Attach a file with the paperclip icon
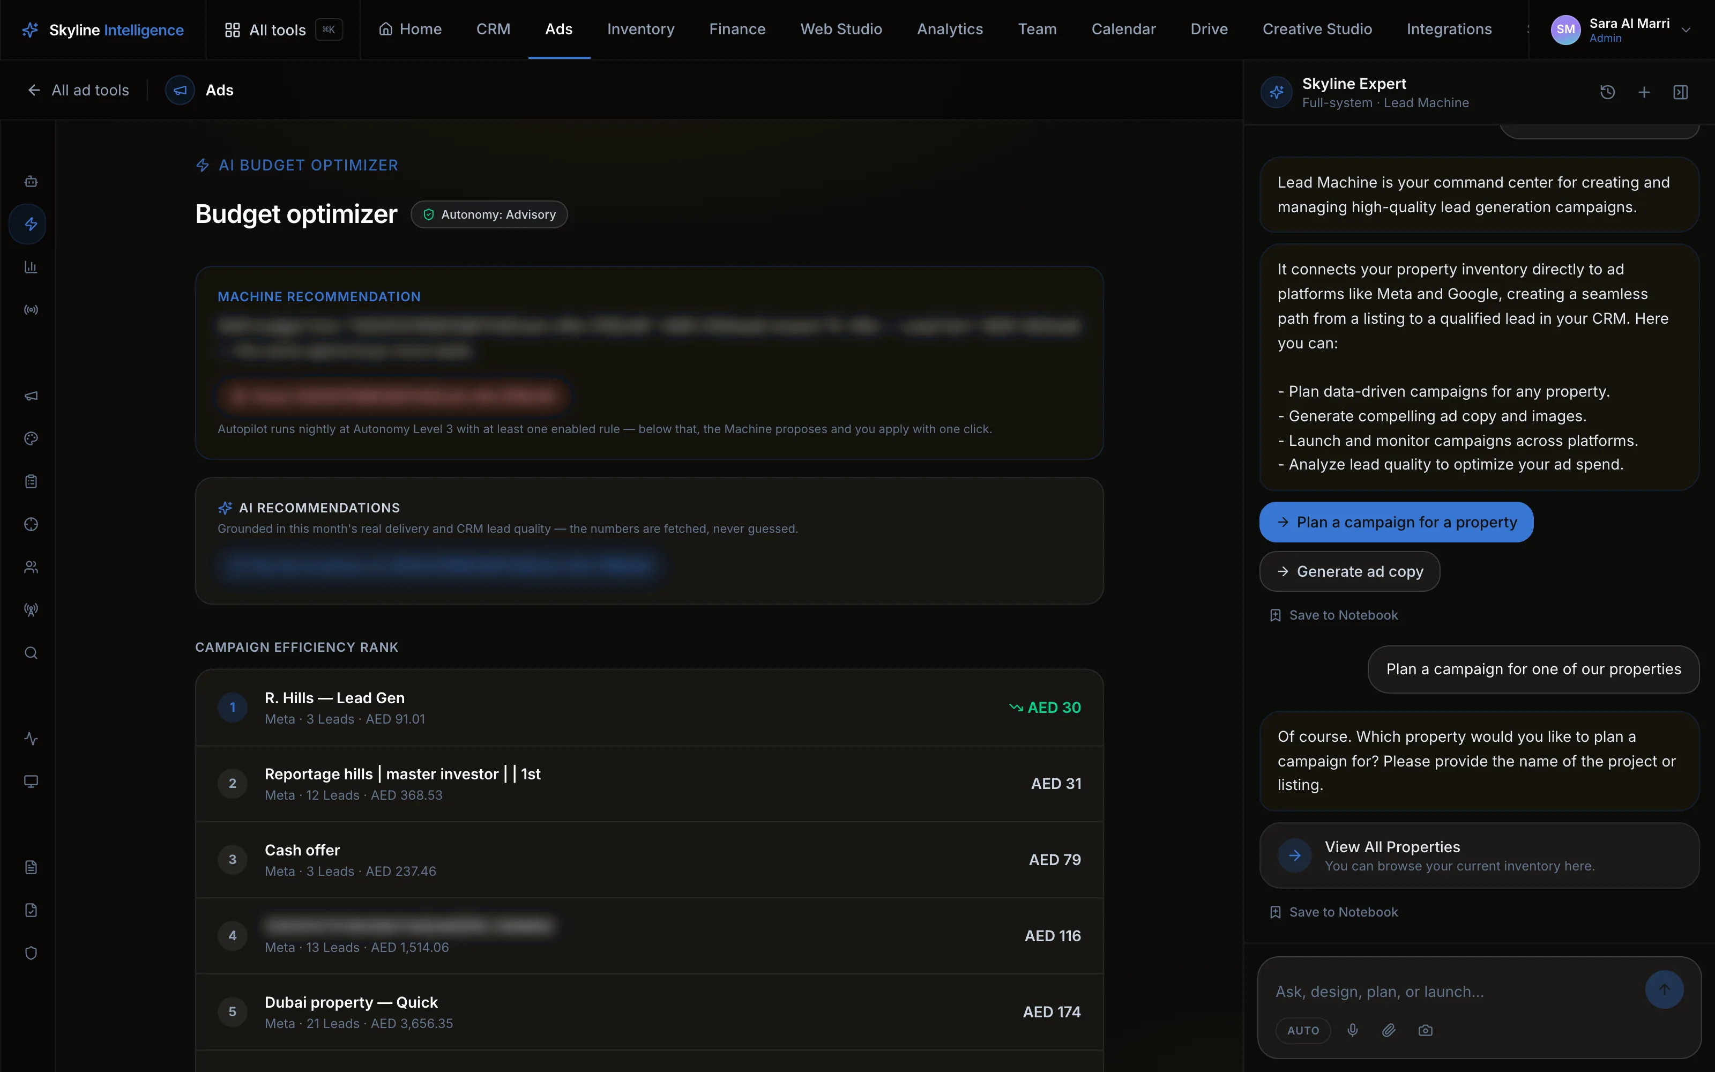 tap(1389, 1030)
